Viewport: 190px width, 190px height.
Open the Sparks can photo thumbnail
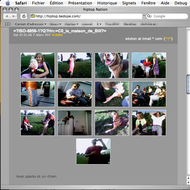(38, 94)
